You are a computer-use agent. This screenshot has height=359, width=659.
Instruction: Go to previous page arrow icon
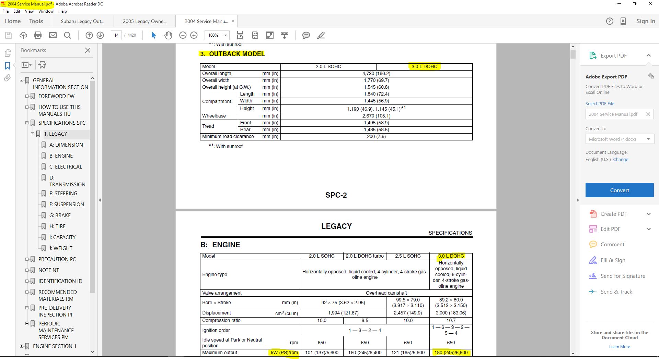pyautogui.click(x=89, y=35)
